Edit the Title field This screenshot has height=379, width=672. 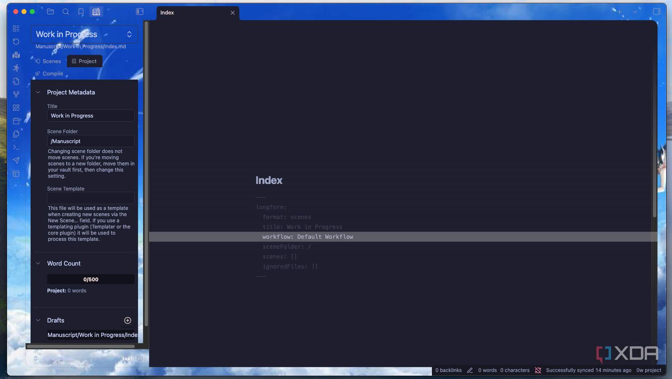click(91, 116)
